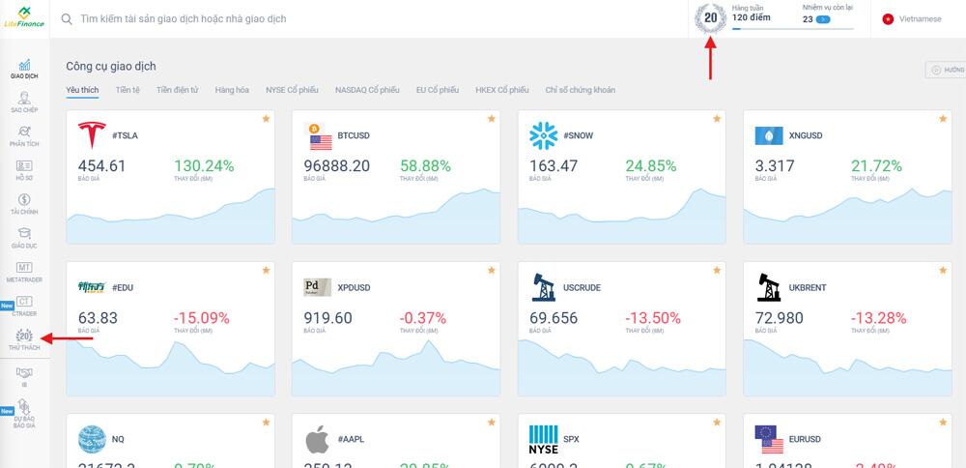
Task: Open the BTCUSD instrument name
Action: [x=354, y=135]
